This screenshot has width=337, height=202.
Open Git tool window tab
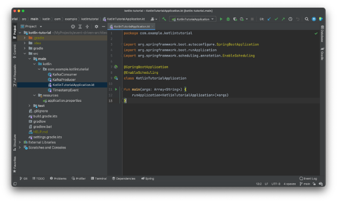pyautogui.click(x=23, y=179)
